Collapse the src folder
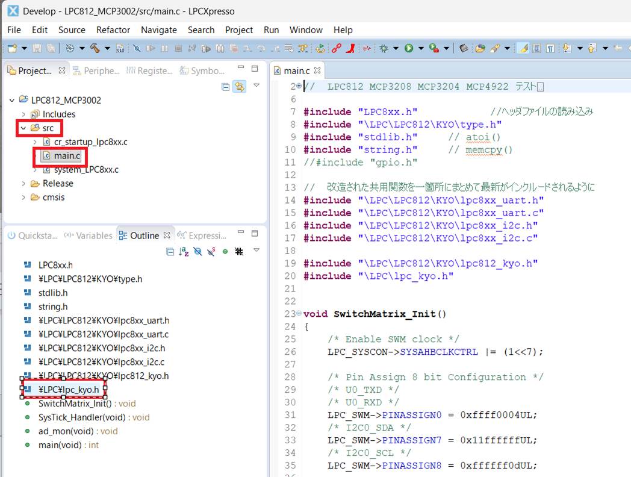The width and height of the screenshot is (631, 477). pos(23,128)
